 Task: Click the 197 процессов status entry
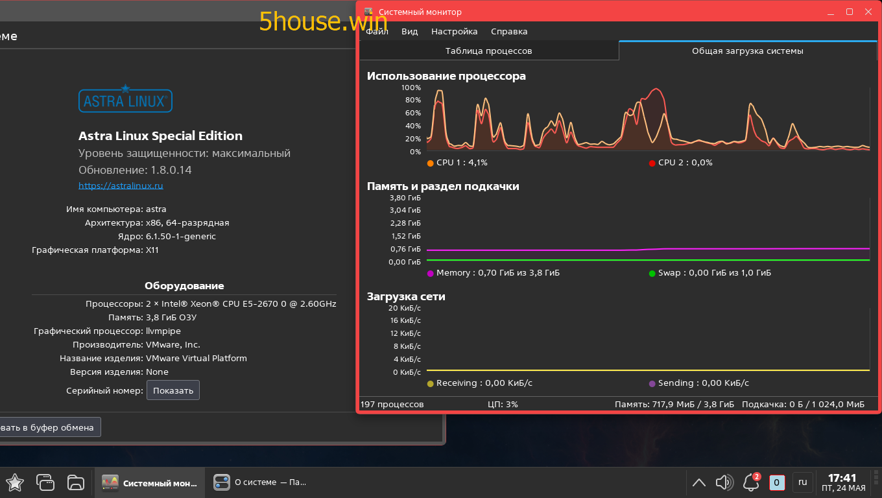(392, 404)
